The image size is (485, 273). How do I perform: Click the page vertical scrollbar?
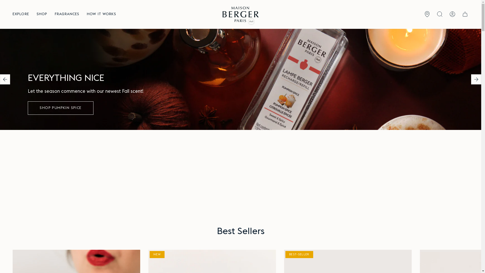(x=483, y=136)
